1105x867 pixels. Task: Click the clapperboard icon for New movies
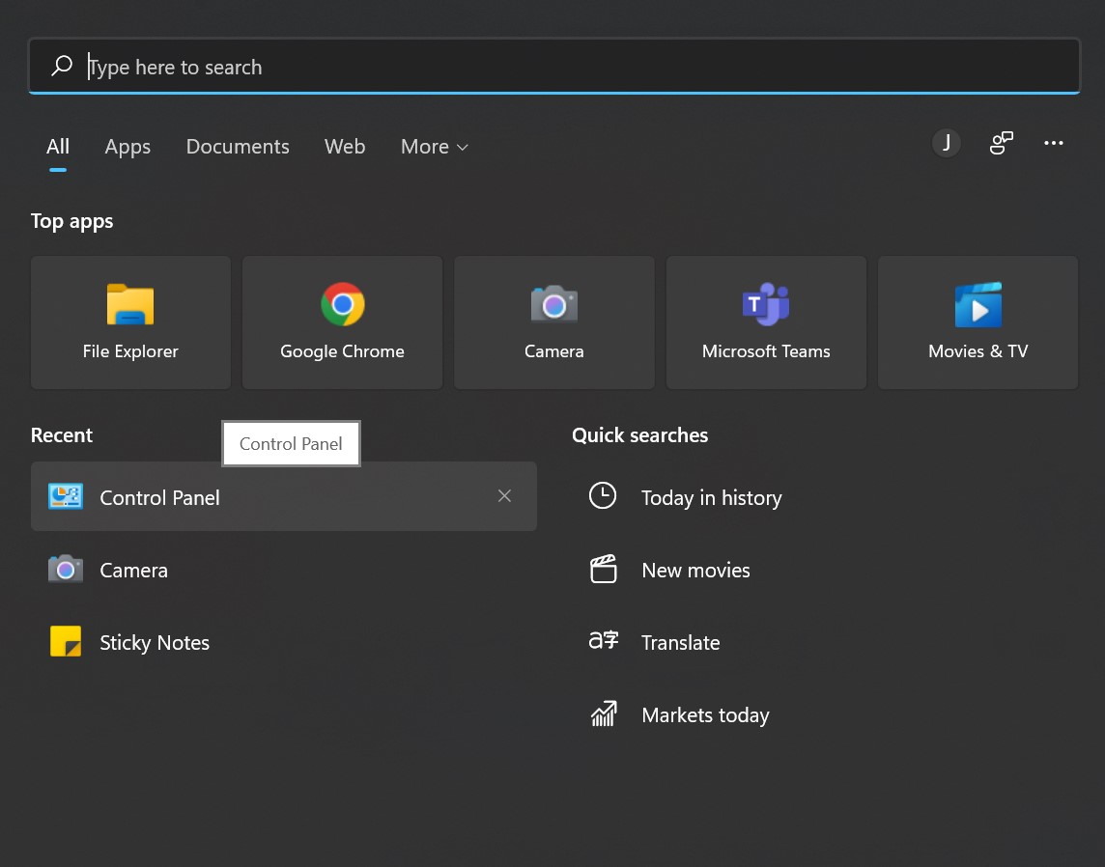click(x=604, y=569)
